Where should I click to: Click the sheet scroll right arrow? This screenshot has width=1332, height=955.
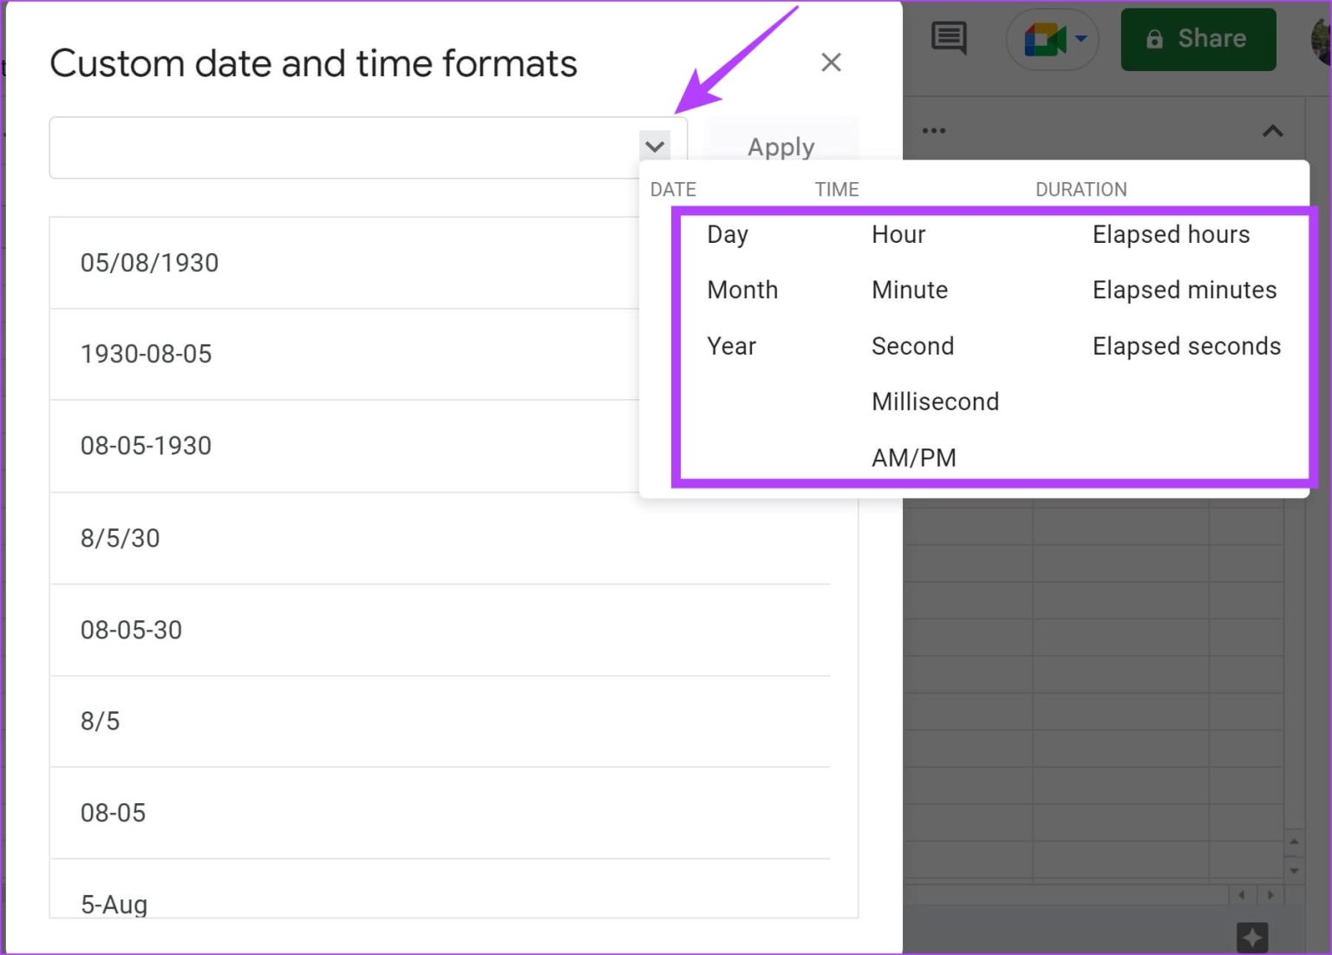(1270, 894)
